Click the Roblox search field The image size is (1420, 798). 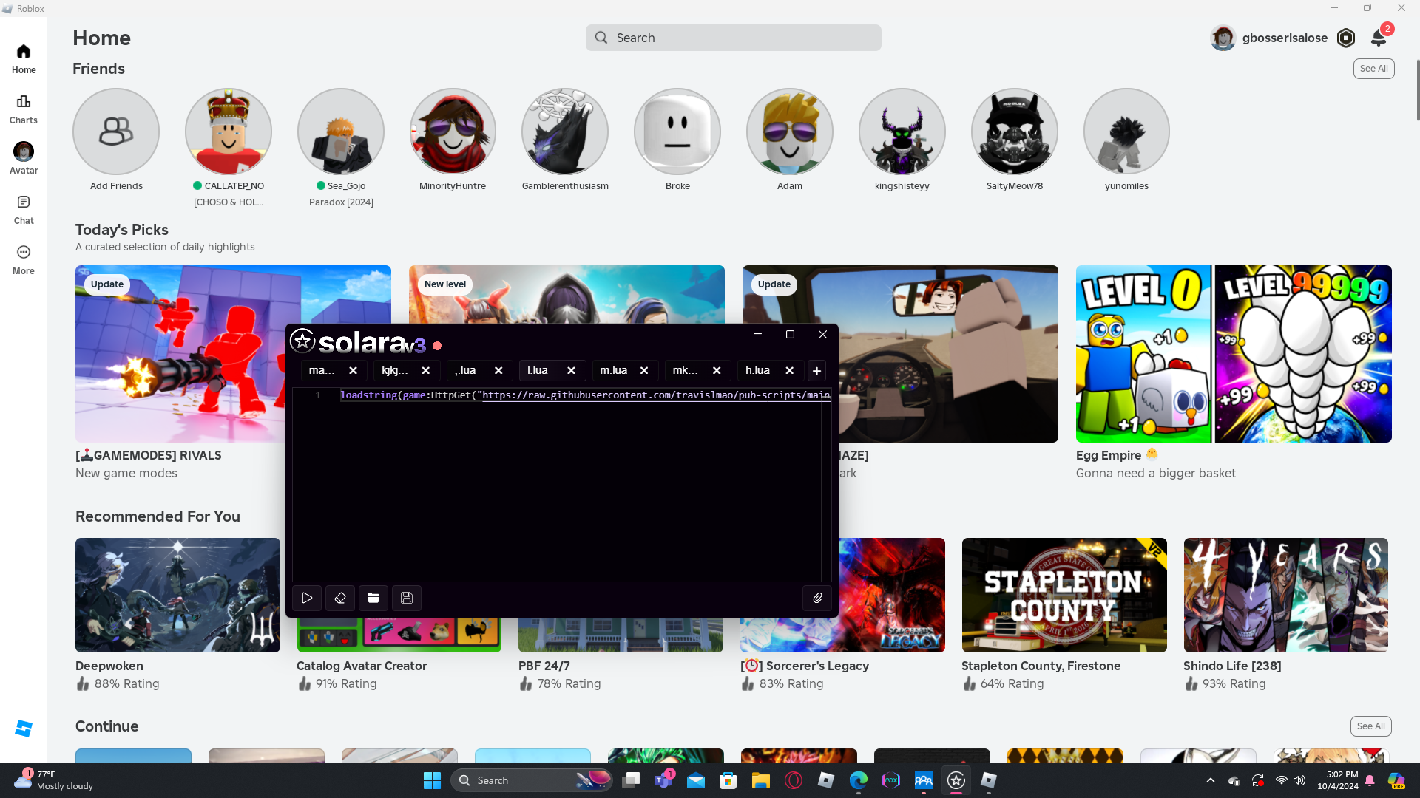coord(734,38)
